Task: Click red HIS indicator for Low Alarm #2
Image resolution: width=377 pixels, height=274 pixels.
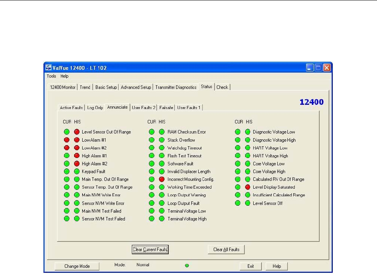Action: [x=77, y=148]
